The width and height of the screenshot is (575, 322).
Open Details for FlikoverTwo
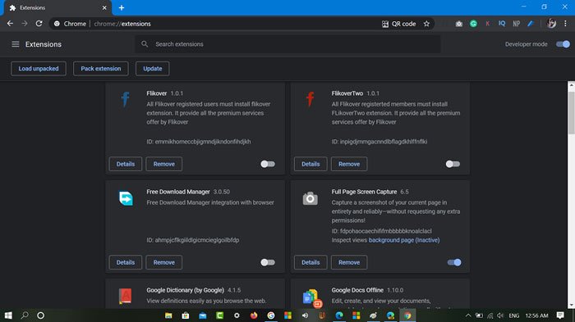[x=310, y=164]
